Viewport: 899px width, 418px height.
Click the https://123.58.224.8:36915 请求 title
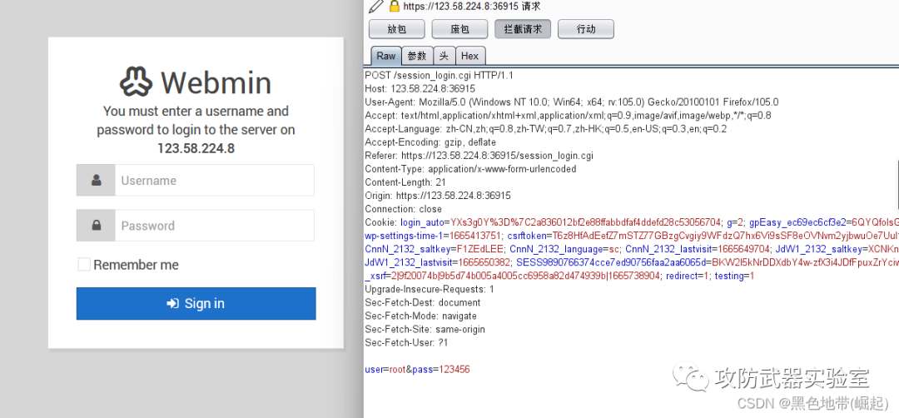471,7
